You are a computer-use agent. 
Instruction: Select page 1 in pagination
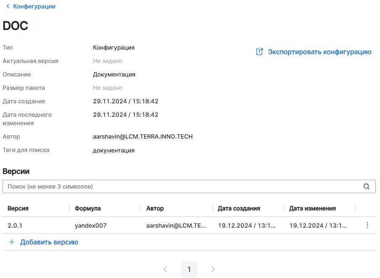(x=189, y=269)
